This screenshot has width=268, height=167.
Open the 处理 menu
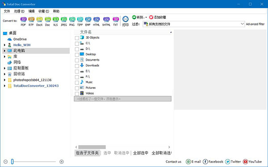tap(19, 11)
